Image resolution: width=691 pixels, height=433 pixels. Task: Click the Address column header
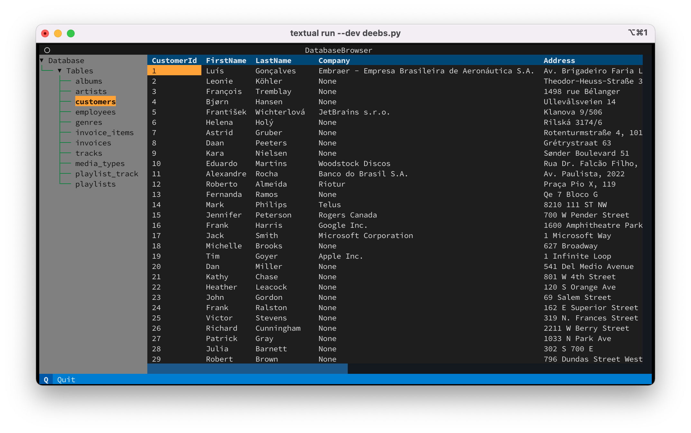(x=559, y=60)
